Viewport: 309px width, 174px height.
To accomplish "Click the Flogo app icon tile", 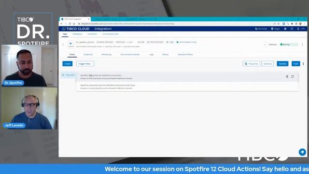I will click(71, 44).
